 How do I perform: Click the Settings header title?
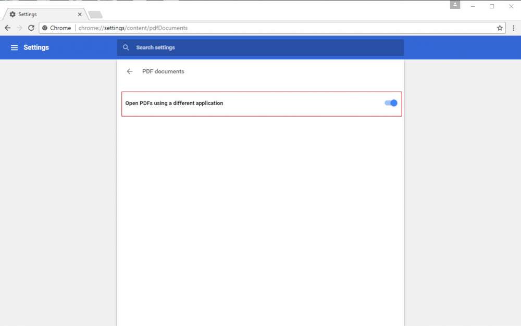36,47
